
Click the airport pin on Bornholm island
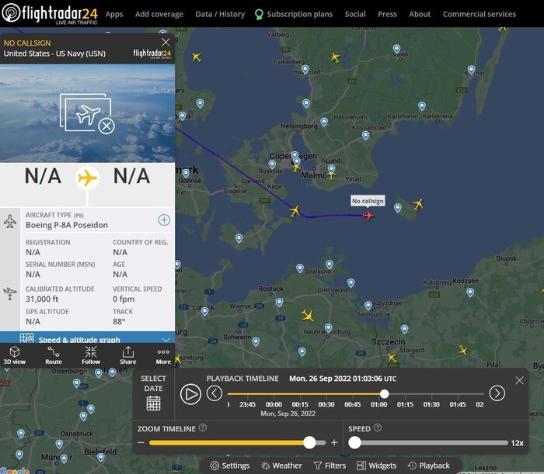[x=398, y=207]
